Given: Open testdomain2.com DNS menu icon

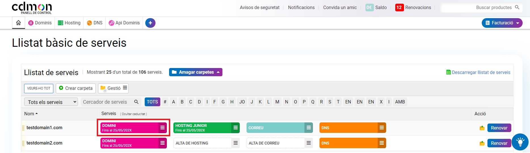Looking at the screenshot, I should tap(382, 143).
